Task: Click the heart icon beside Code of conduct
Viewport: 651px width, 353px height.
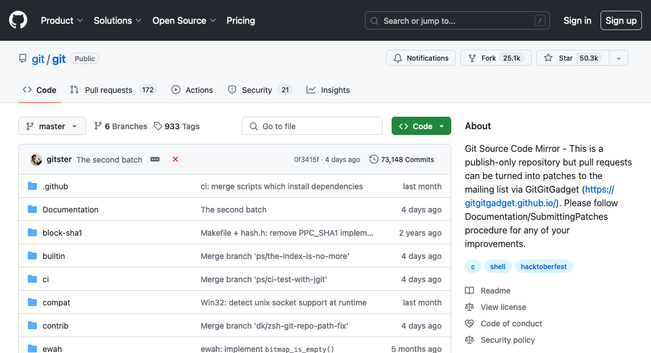Action: 469,324
